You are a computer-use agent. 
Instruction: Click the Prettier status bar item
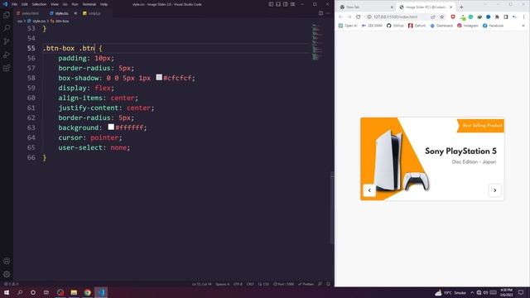pyautogui.click(x=306, y=284)
